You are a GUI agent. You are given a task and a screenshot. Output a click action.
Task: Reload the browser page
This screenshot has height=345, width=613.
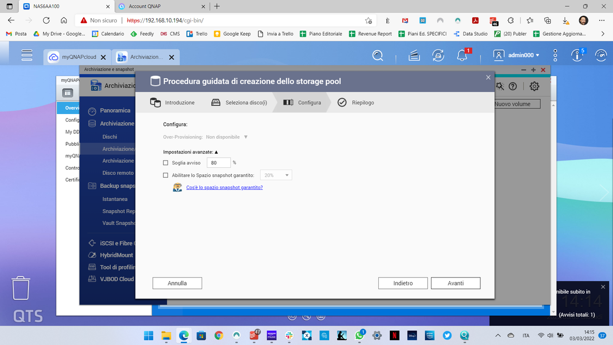[x=46, y=21]
